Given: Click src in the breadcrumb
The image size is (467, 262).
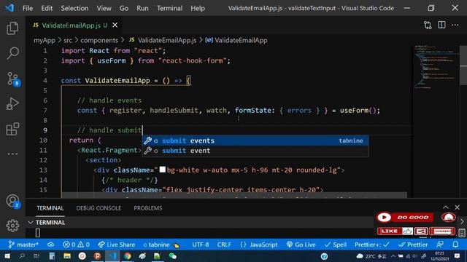Looking at the screenshot, I should 68,40.
